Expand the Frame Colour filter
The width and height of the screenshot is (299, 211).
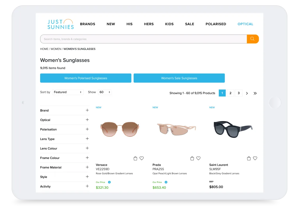click(x=65, y=158)
